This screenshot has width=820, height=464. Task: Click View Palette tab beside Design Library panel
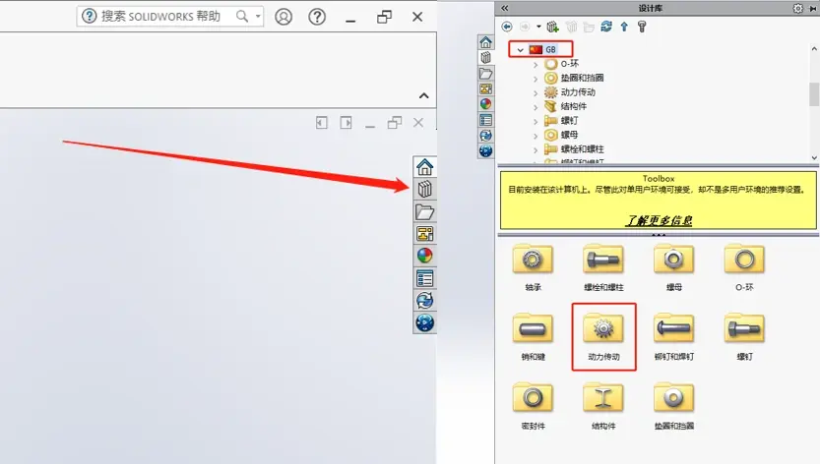[x=486, y=88]
